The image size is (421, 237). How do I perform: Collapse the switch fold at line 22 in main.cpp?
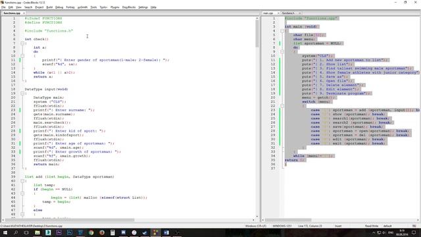pyautogui.click(x=282, y=106)
